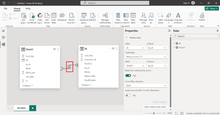Select the All tables layout tab

[x=21, y=108]
